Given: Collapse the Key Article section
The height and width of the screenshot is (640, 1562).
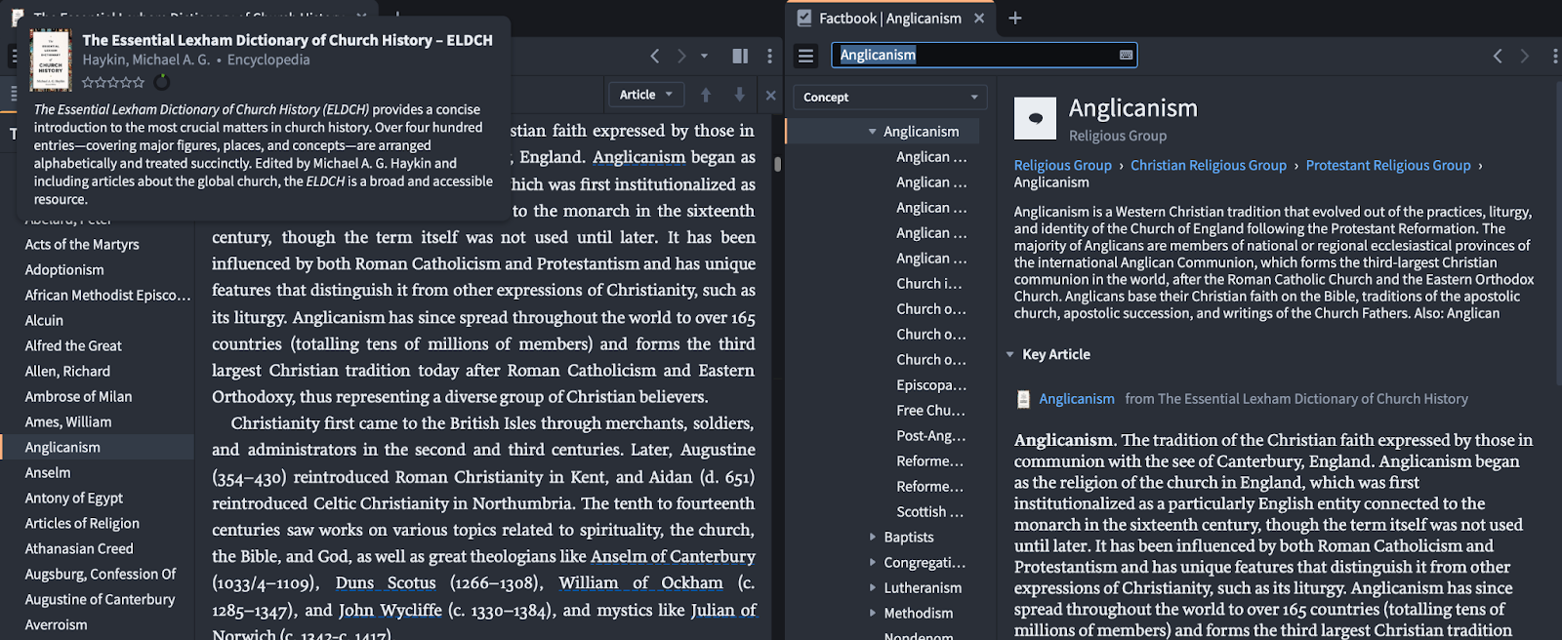Looking at the screenshot, I should point(1010,354).
